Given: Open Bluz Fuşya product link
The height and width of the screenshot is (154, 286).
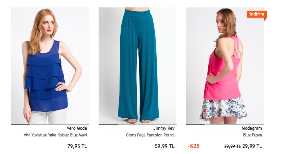Looking at the screenshot, I should click(253, 135).
